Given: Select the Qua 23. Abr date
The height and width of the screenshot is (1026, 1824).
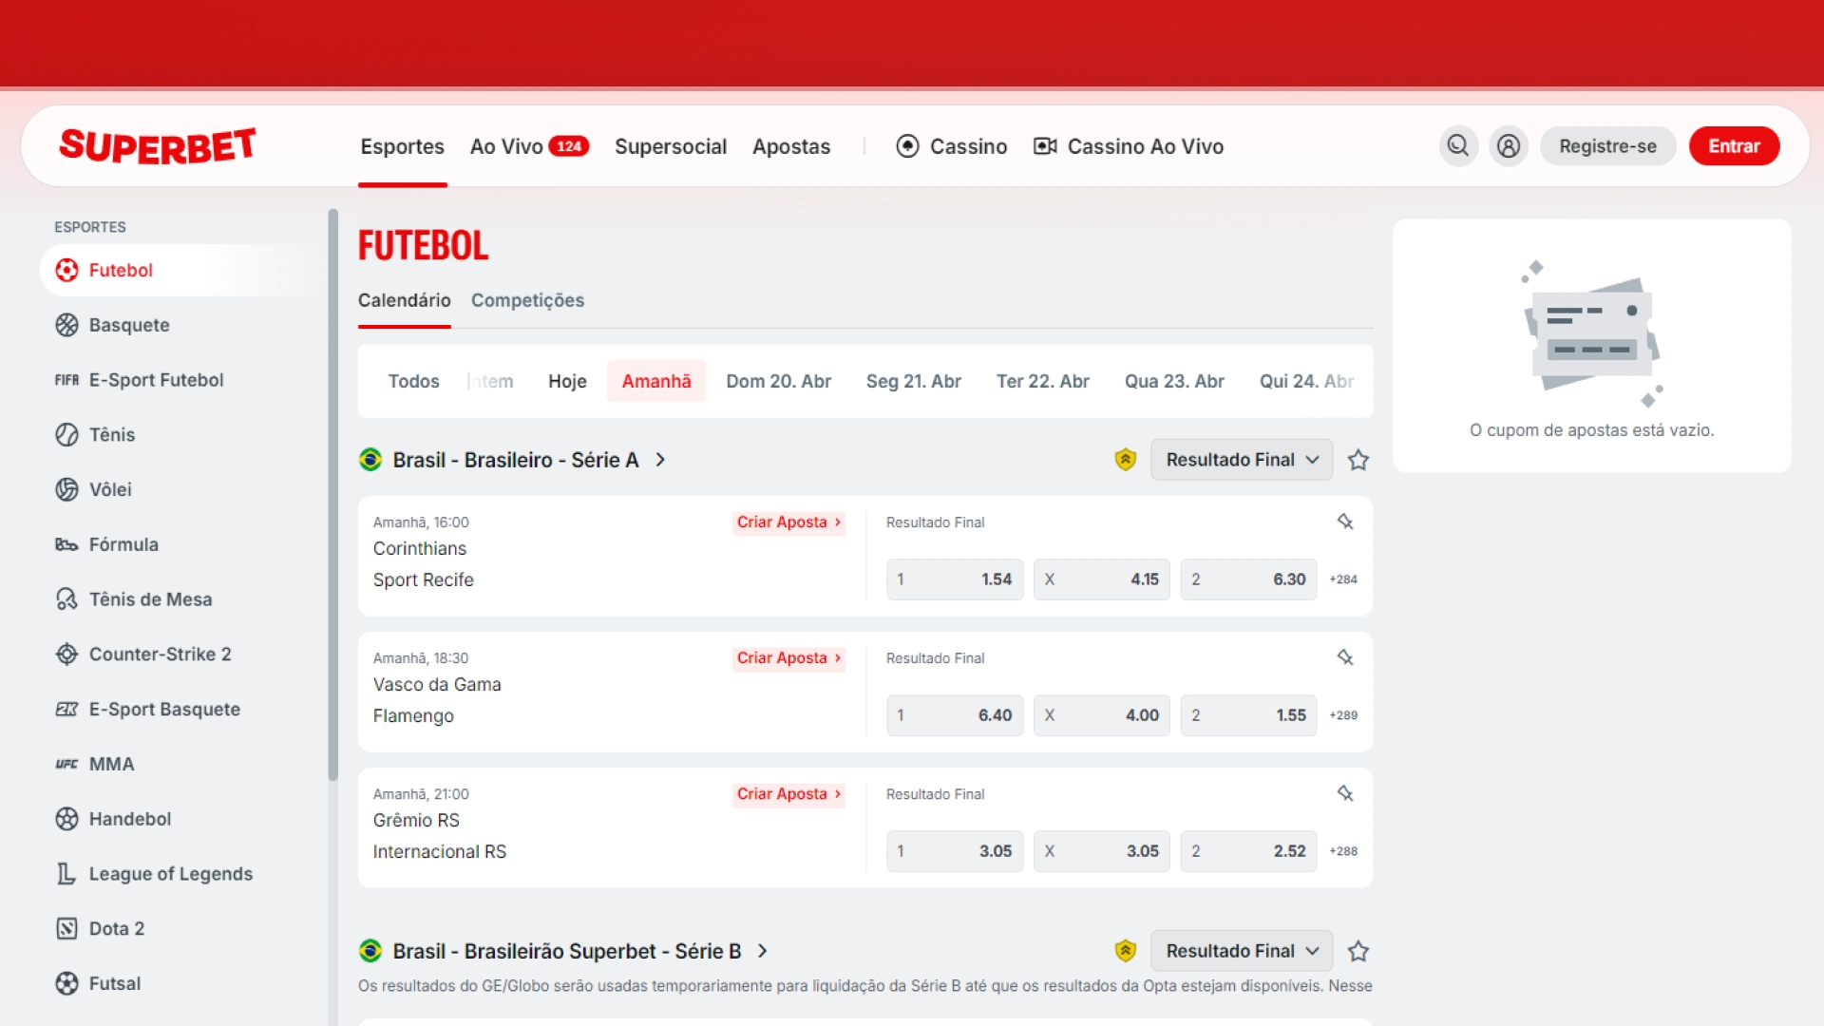Looking at the screenshot, I should coord(1174,381).
